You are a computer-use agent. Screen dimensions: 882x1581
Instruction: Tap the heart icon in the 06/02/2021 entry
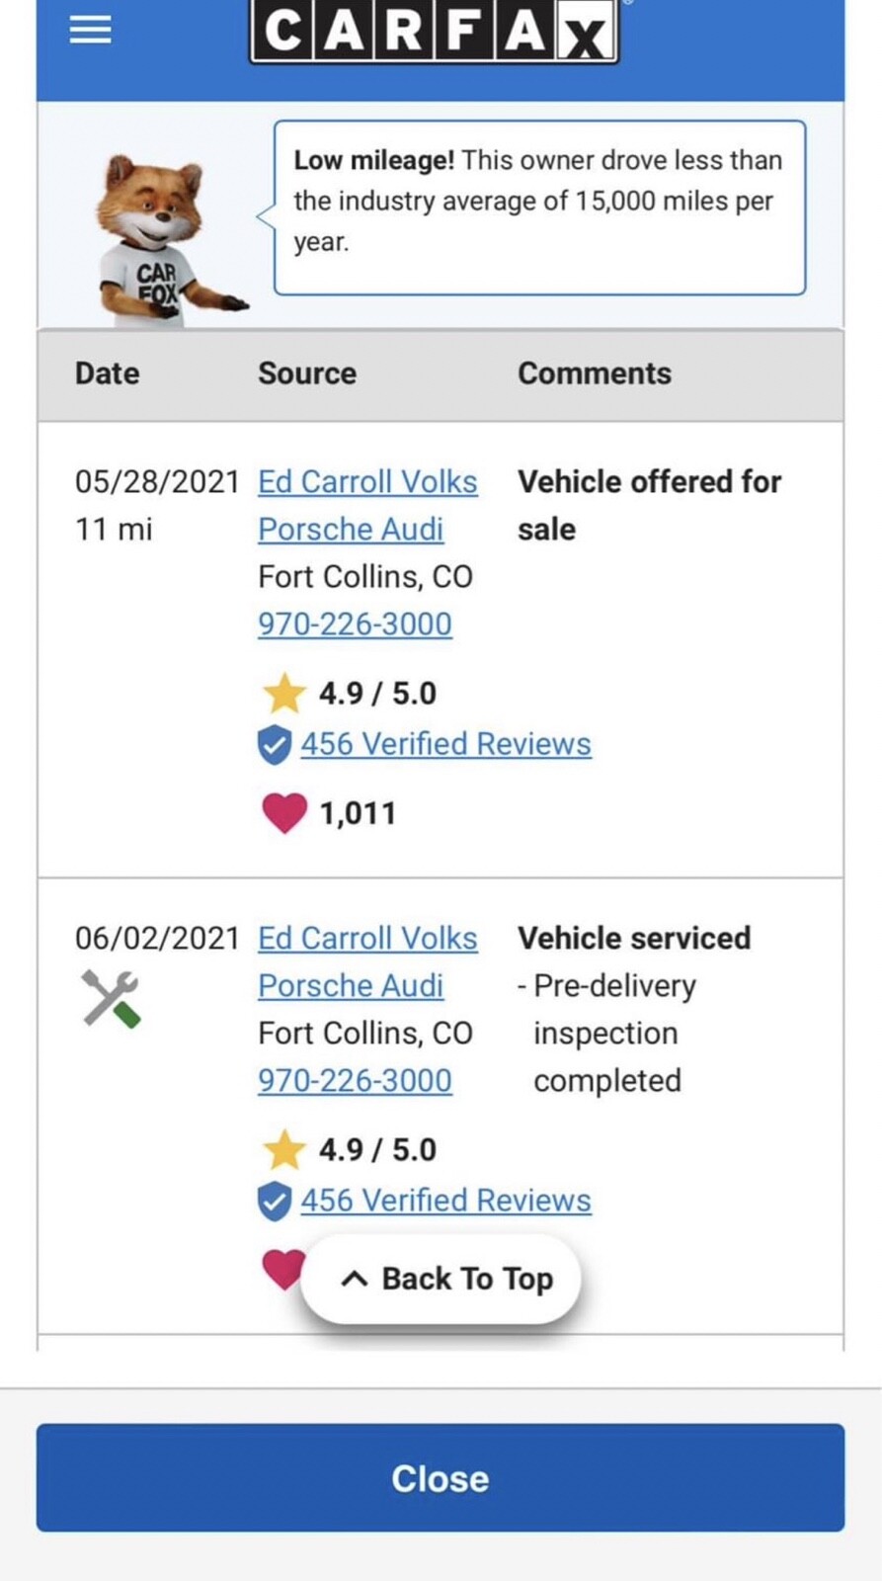point(282,1269)
